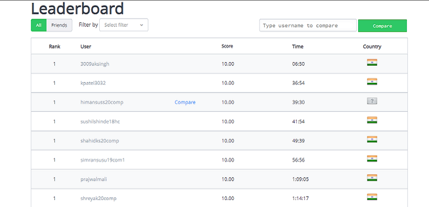Click India flag for simransusu19com1
This screenshot has width=429, height=207.
point(372,158)
